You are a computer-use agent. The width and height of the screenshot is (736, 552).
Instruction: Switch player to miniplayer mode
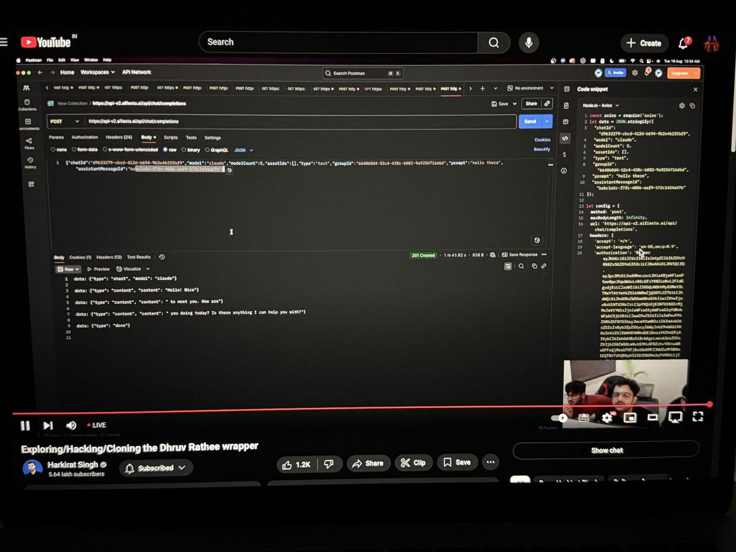629,418
